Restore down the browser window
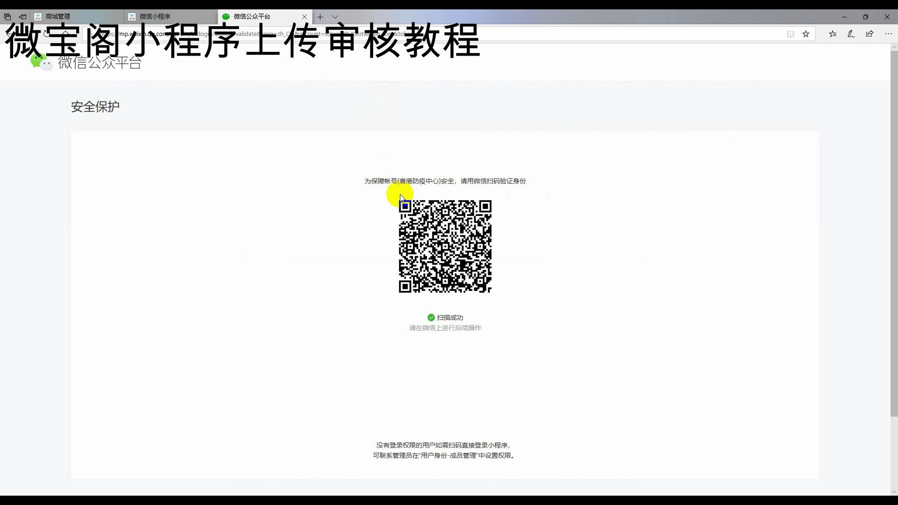Screen dimensions: 898x505 [866, 17]
